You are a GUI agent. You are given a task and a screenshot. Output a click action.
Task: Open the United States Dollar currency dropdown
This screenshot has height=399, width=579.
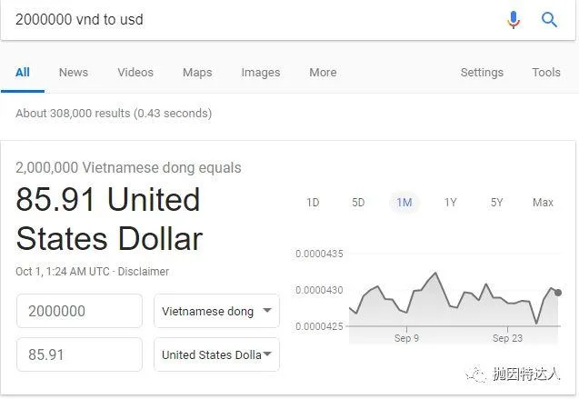click(216, 354)
